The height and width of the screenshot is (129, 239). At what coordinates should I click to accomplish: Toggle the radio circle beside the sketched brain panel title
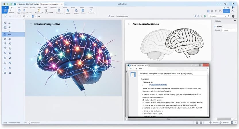coord(129,24)
